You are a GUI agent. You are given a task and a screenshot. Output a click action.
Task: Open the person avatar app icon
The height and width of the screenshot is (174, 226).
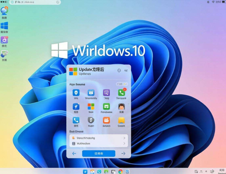[x=121, y=106]
